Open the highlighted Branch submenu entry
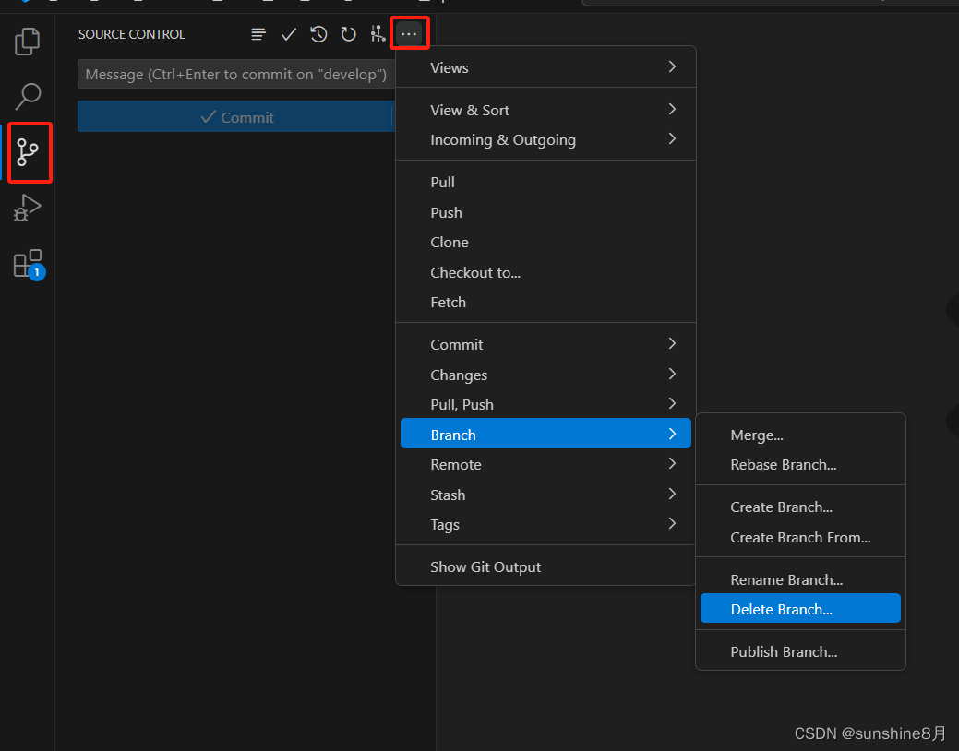 click(x=545, y=434)
